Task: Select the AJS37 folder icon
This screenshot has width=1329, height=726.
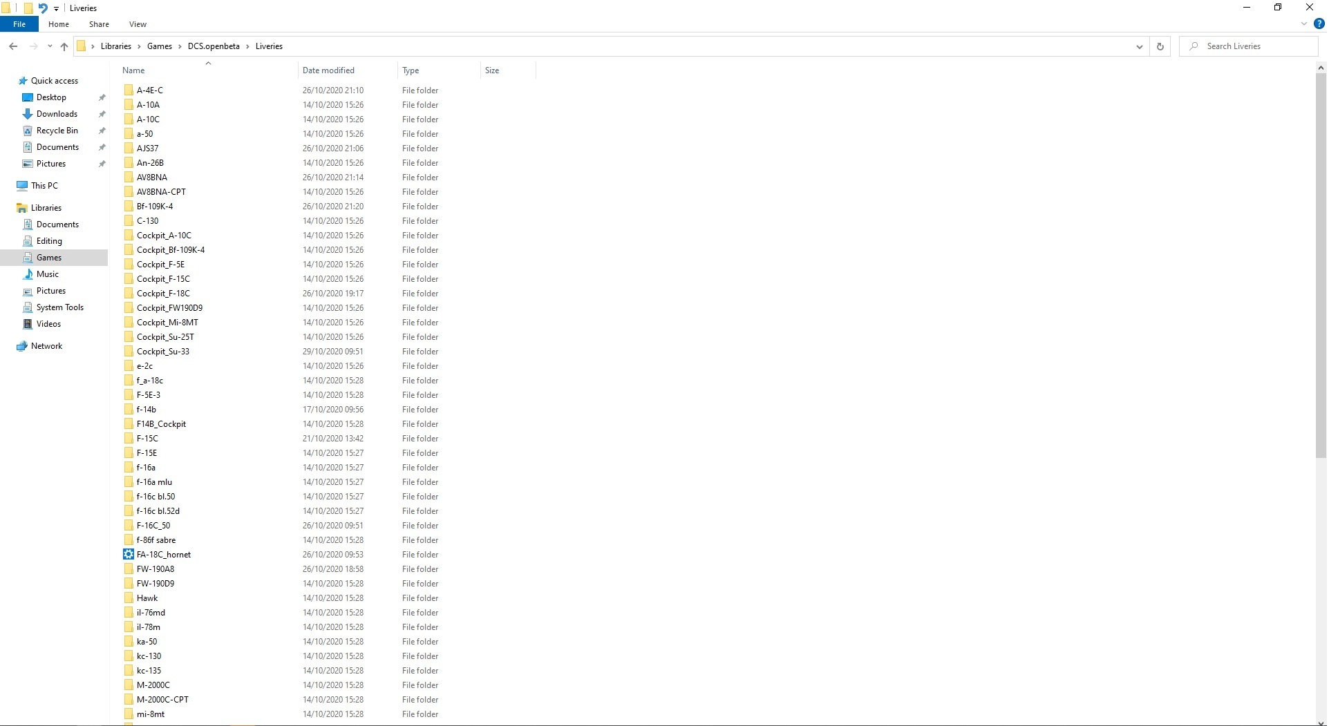Action: click(x=129, y=149)
